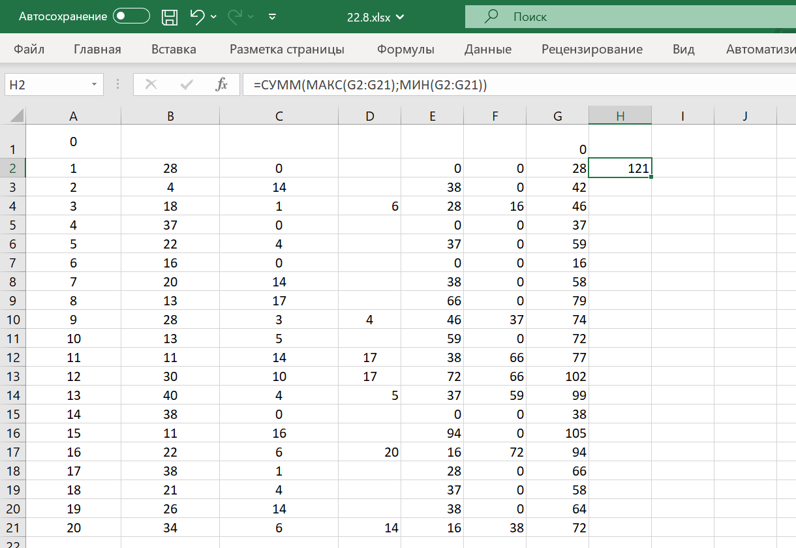
Task: Select the cell containing 105 in column G
Action: pos(558,433)
